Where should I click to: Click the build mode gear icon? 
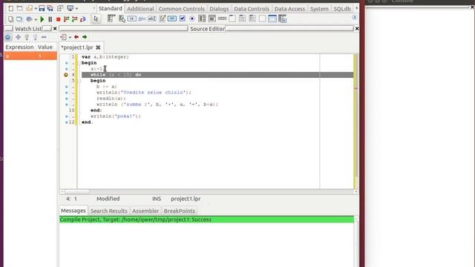29,19
